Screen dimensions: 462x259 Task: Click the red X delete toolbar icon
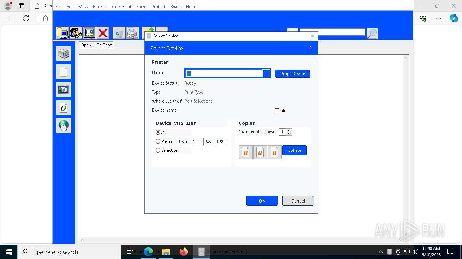tap(103, 33)
